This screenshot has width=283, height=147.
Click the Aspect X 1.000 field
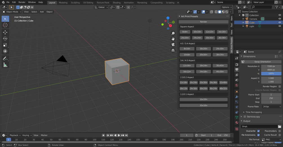pos(271,78)
